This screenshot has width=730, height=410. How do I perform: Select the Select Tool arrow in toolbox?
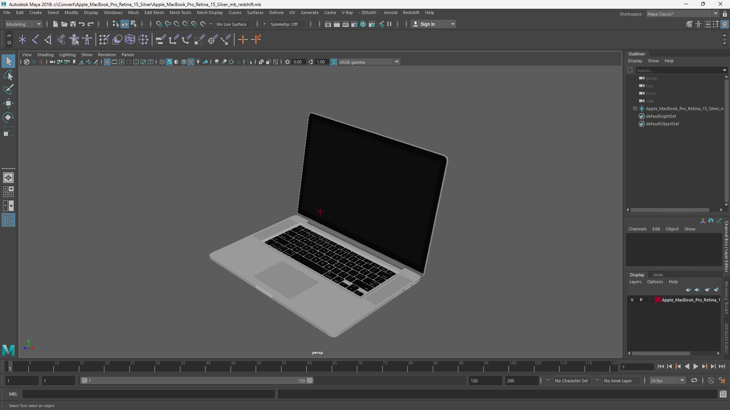pos(8,61)
